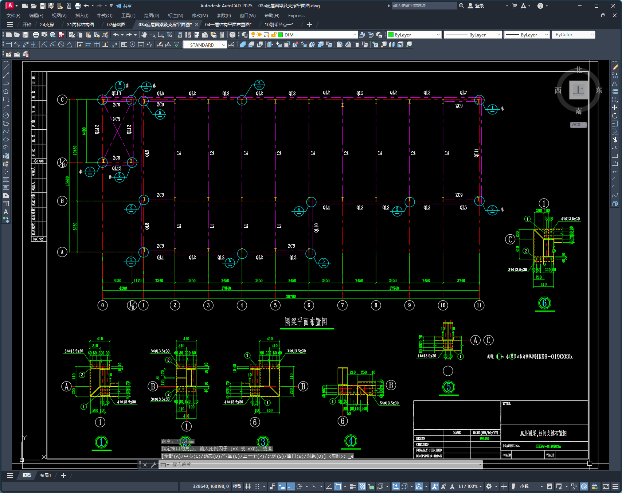
Task: Open the Workspace Switching gear icon
Action: (489, 486)
